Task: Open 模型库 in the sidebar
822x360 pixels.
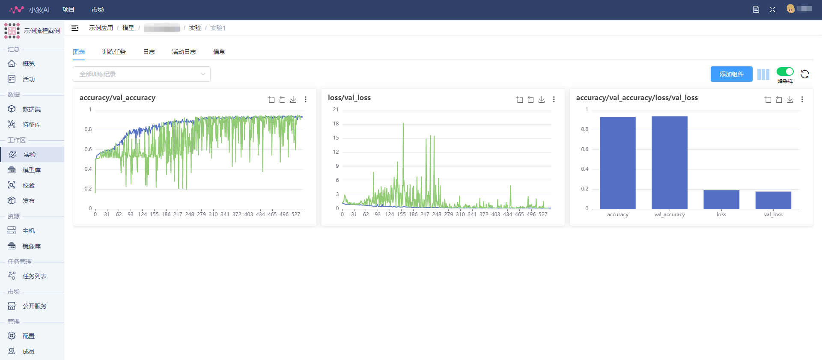Action: point(32,170)
